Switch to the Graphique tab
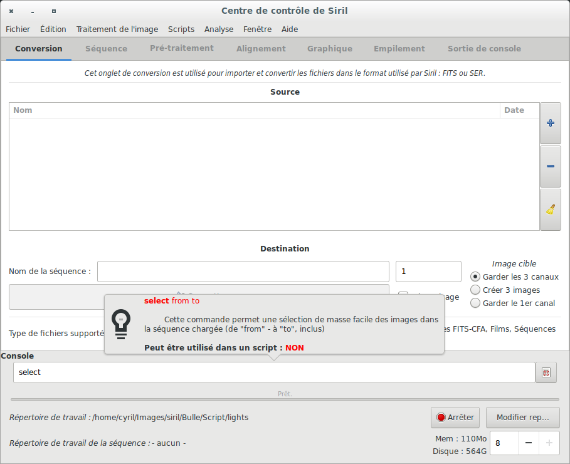This screenshot has height=464, width=570. click(330, 49)
